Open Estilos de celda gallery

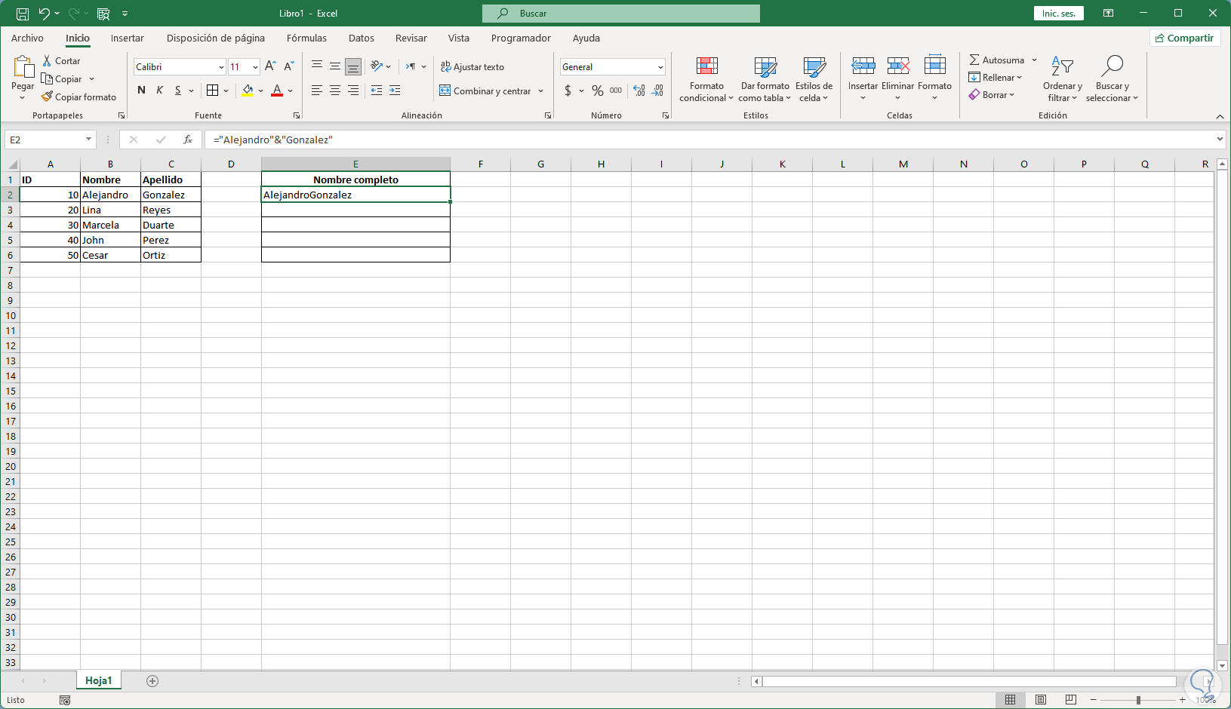[814, 78]
